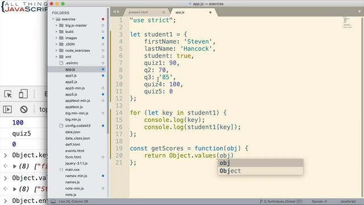
Task: Expand the images folder
Action: [x=56, y=38]
